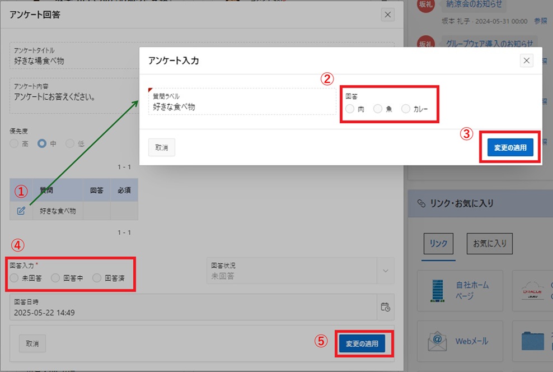553x372 pixels.
Task: Click the Oracle cloud link icon
Action: click(x=532, y=290)
